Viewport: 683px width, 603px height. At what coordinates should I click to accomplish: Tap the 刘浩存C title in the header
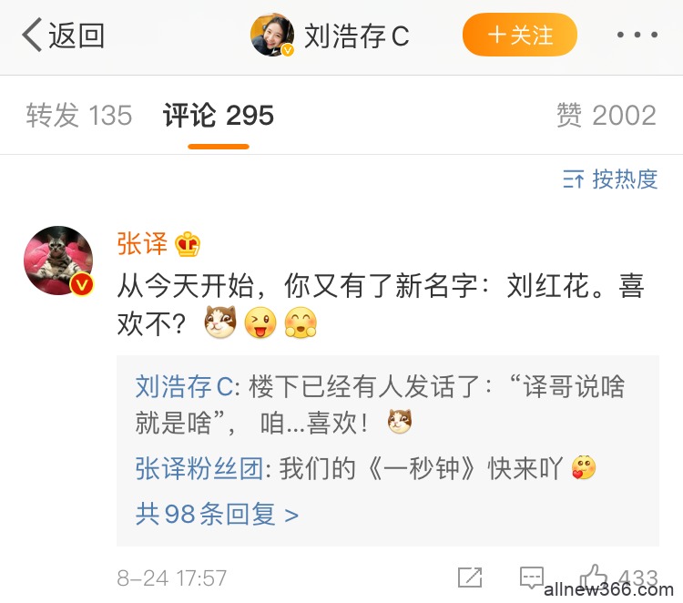tap(357, 36)
